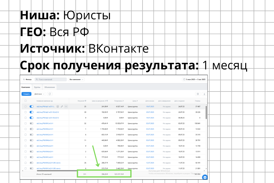Click the calendar icon in the date range
The height and width of the screenshot is (183, 274).
click(x=184, y=80)
